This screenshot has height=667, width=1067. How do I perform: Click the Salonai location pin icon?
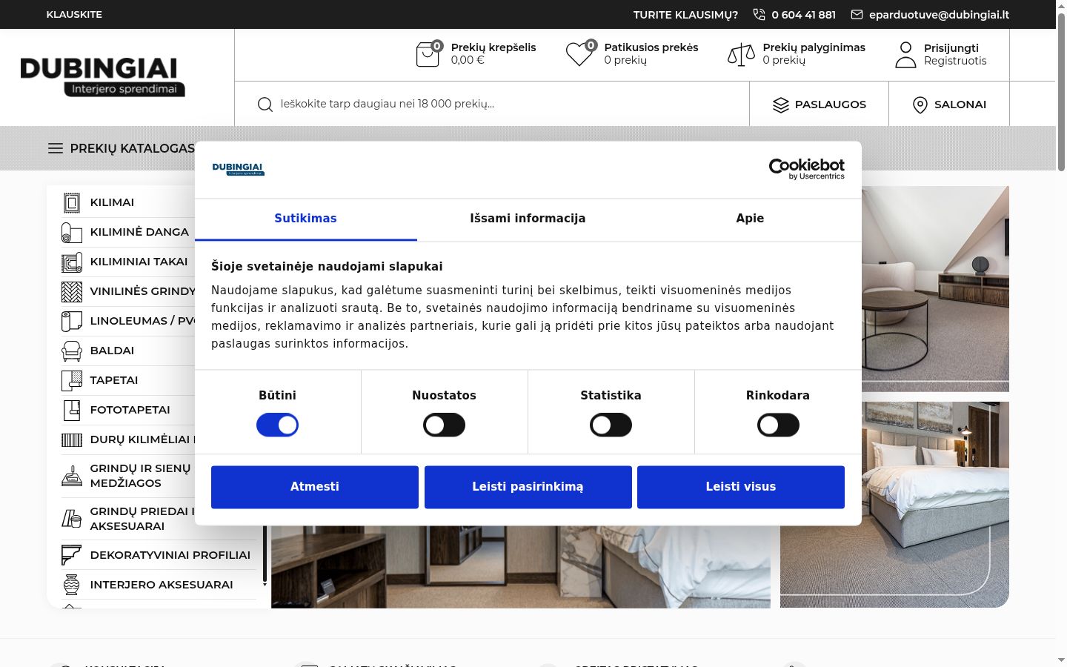(x=920, y=104)
